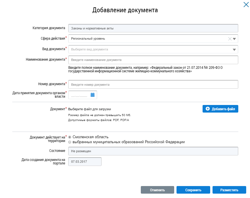The width and height of the screenshot is (250, 198).
Task: Close the Добавление документа dialog
Action: (x=246, y=4)
